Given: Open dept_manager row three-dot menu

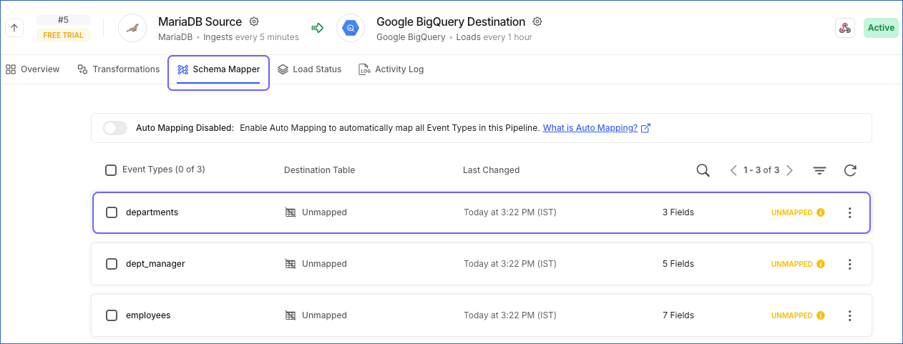Looking at the screenshot, I should (850, 264).
